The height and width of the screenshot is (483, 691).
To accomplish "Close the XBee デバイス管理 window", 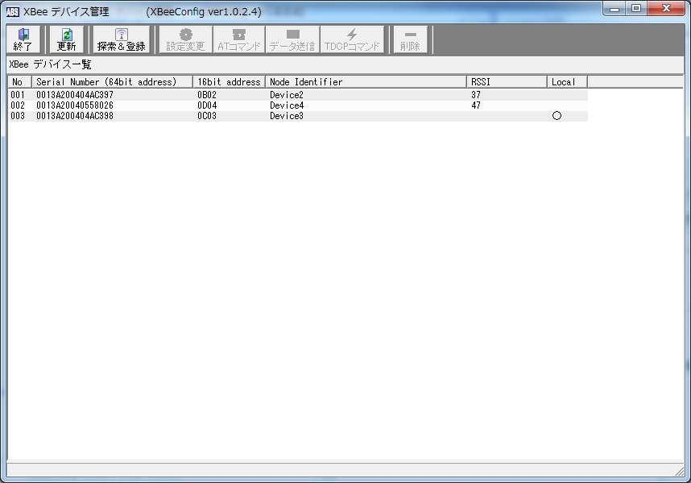I will click(666, 9).
